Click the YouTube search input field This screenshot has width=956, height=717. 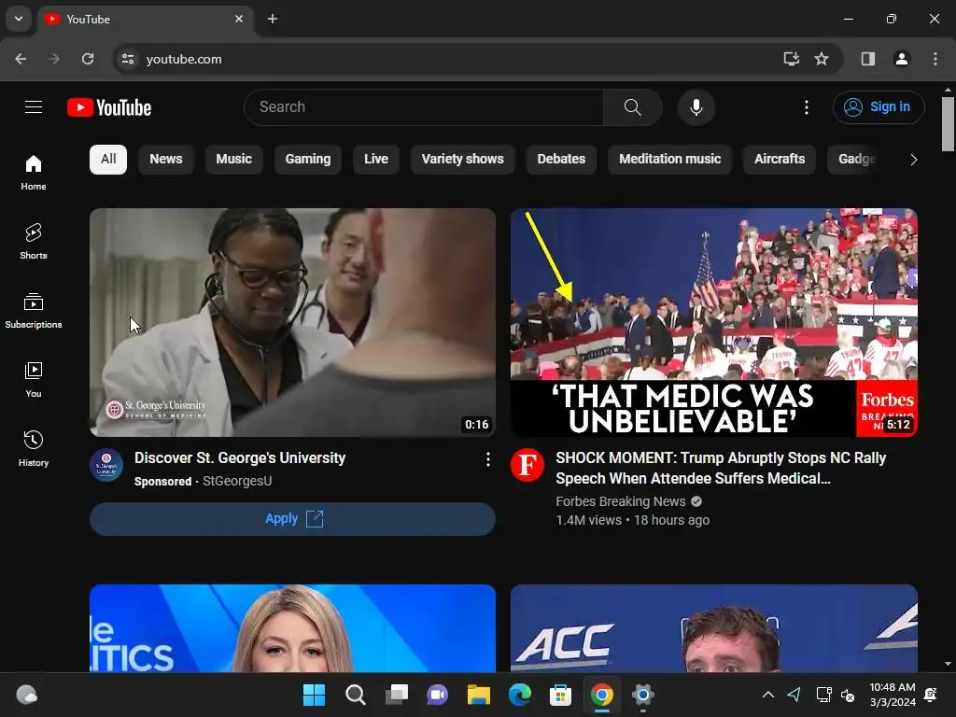(424, 107)
